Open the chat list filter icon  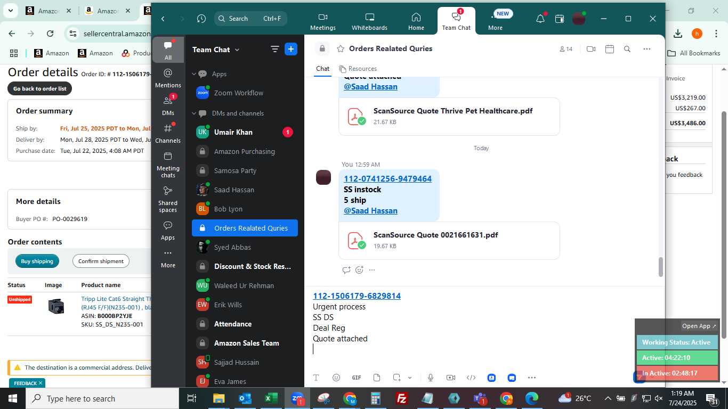[x=275, y=49]
